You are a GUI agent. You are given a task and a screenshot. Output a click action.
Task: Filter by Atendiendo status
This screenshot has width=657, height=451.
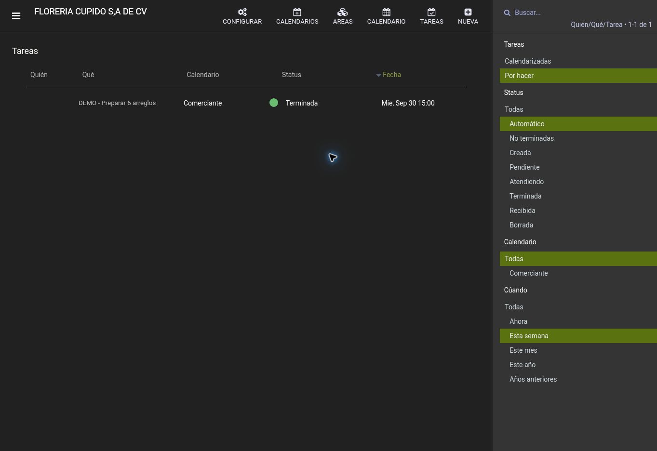578,182
